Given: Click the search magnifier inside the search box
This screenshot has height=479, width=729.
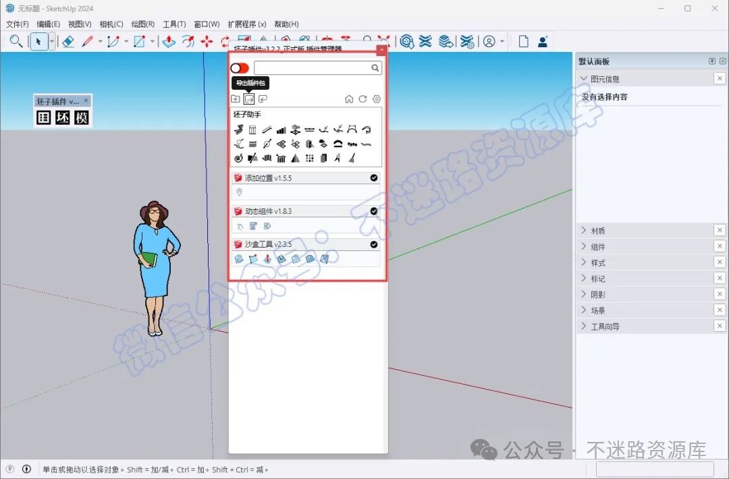Looking at the screenshot, I should (x=375, y=68).
